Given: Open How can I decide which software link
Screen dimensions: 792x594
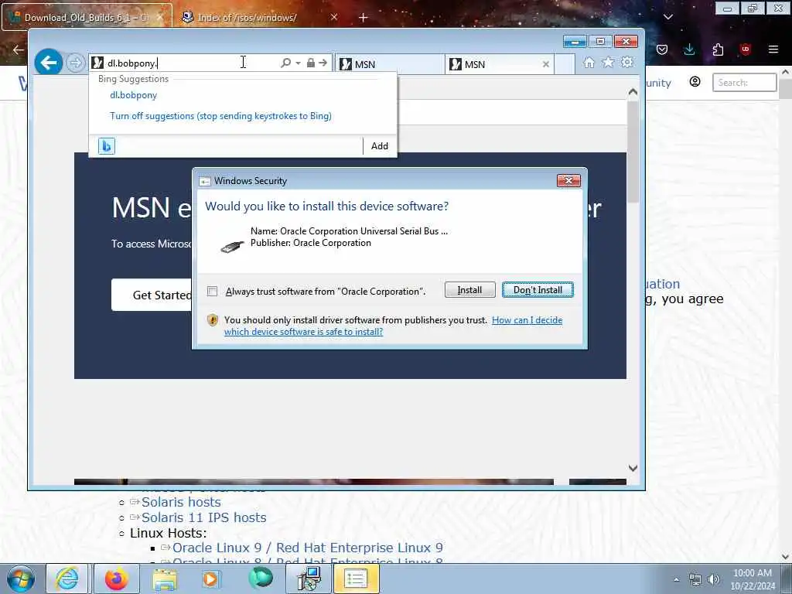Looking at the screenshot, I should [394, 326].
